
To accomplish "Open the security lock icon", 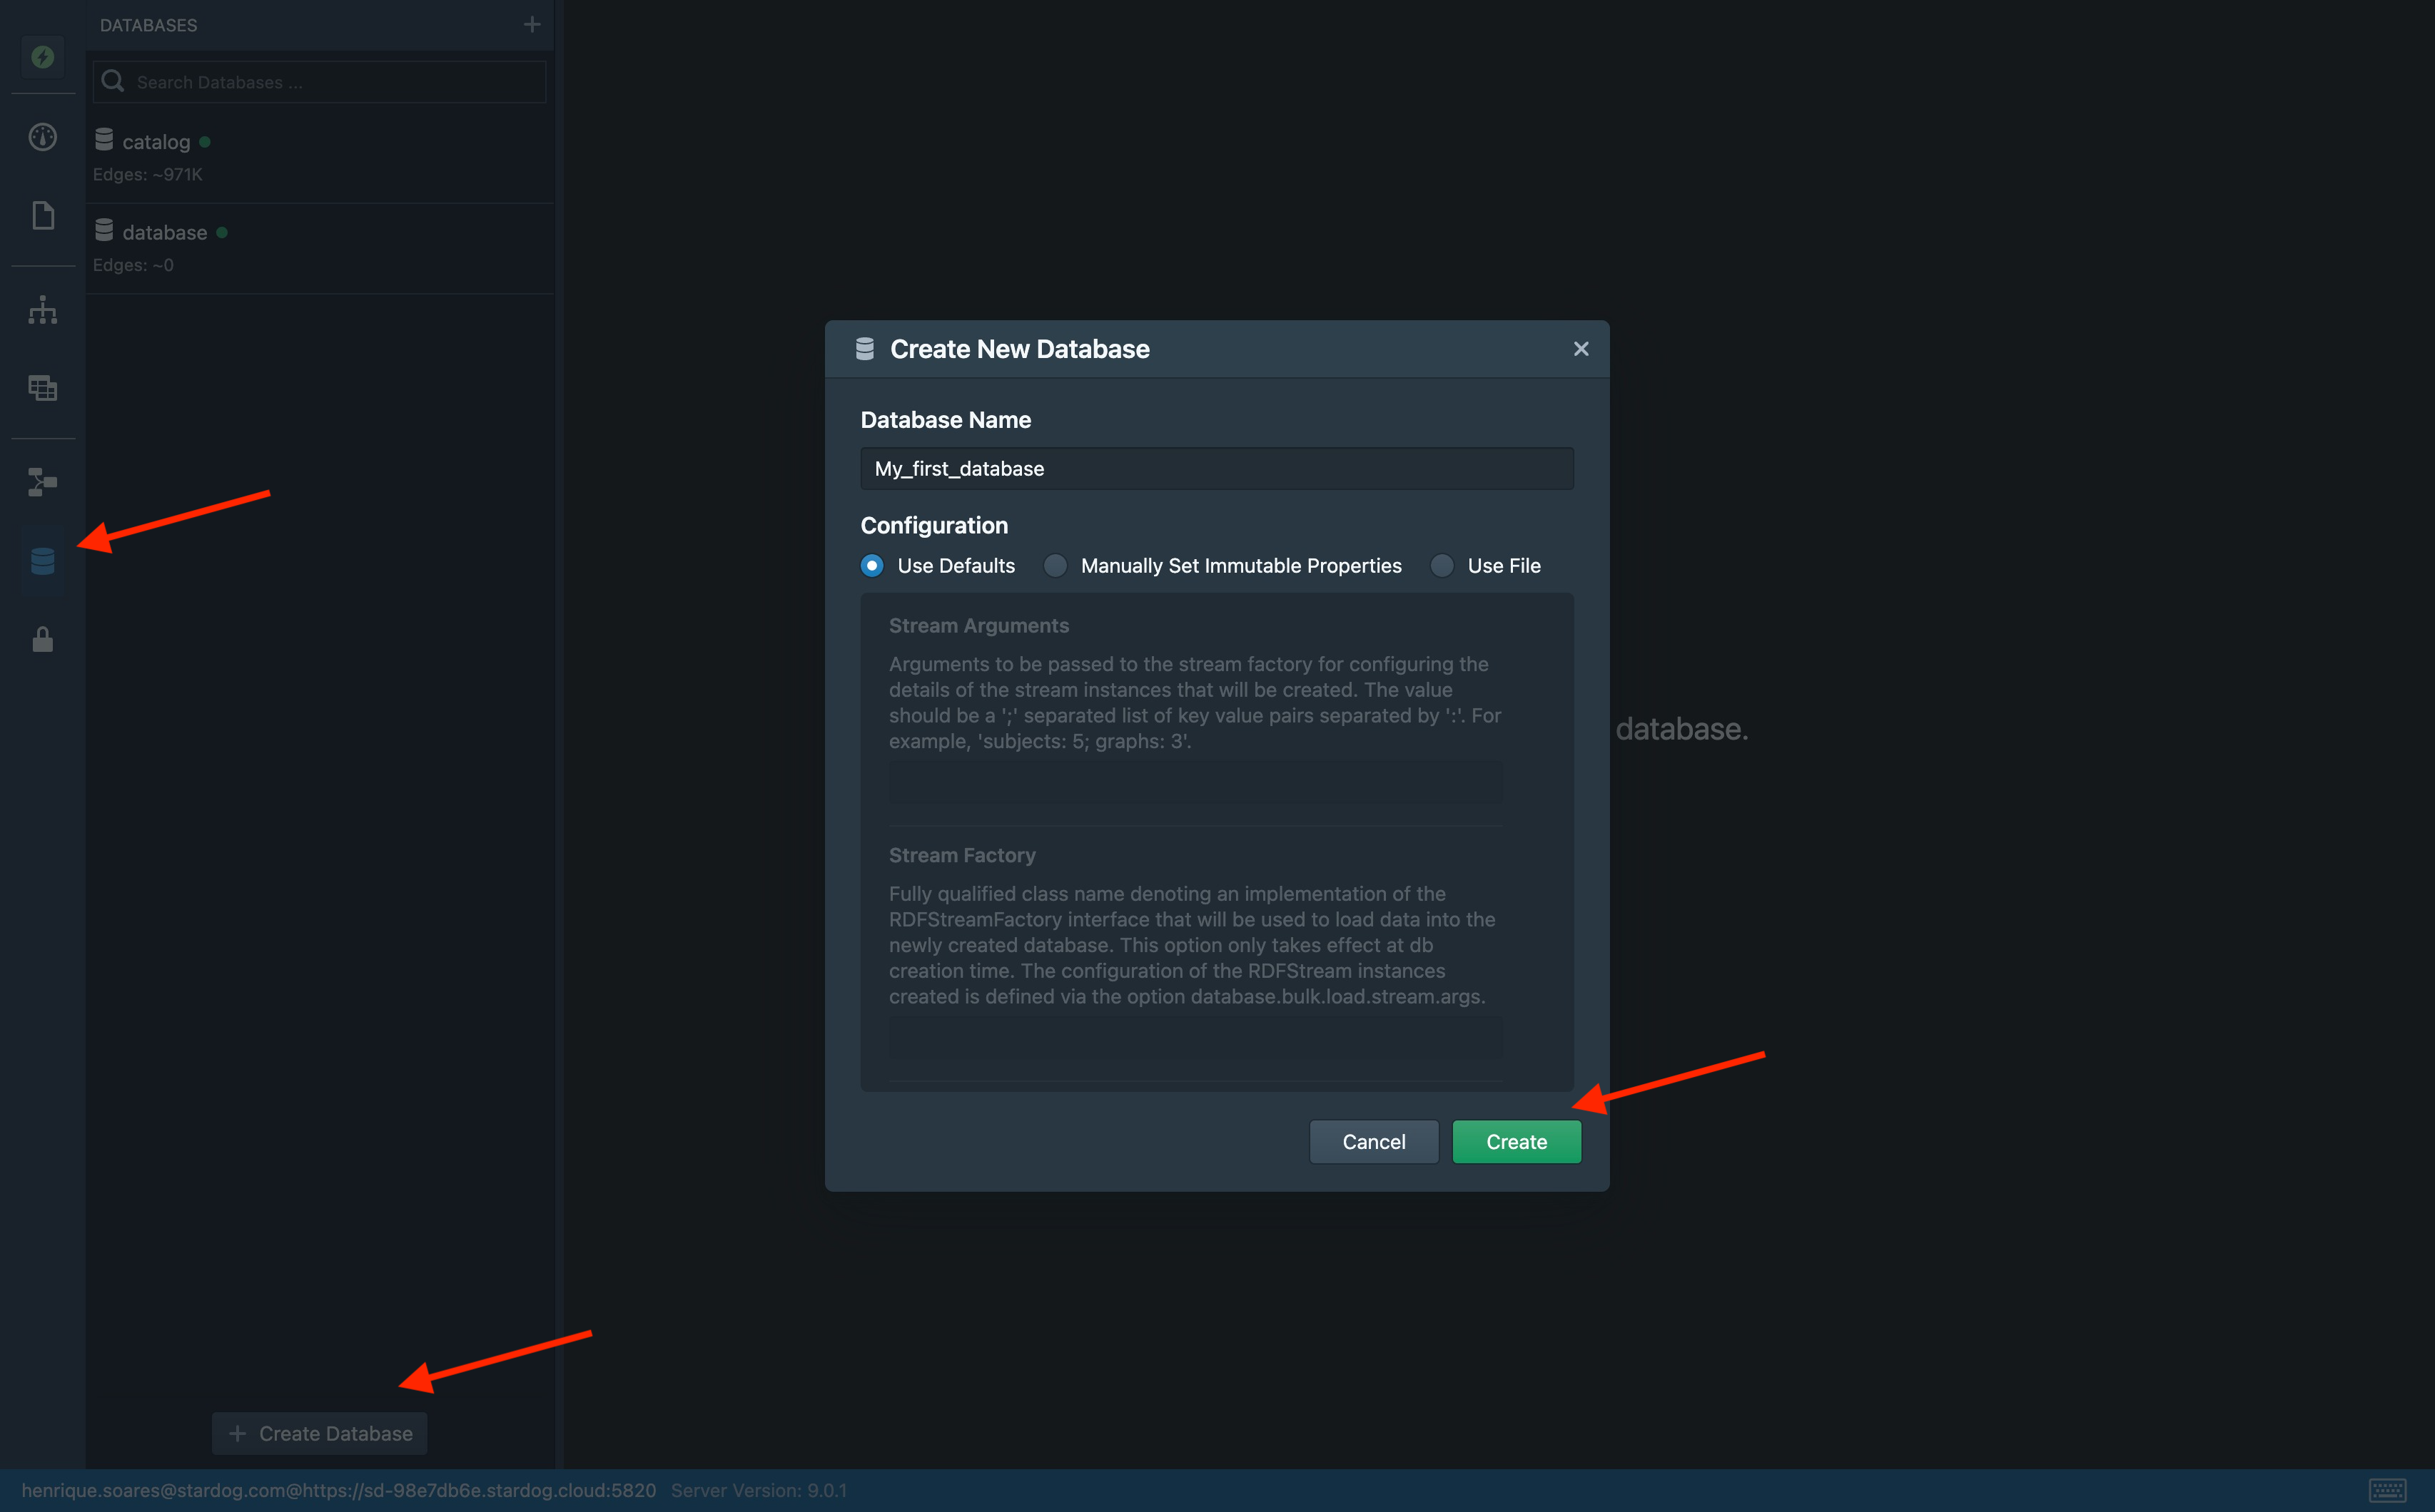I will coord(42,640).
